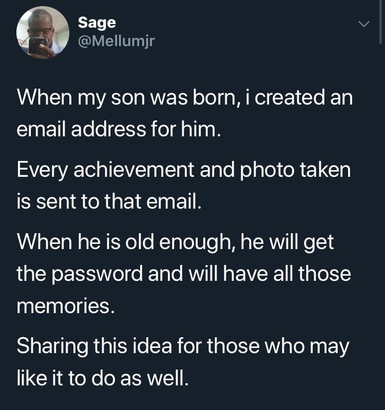Click the line 'is sent to that email.'
The height and width of the screenshot is (410, 385).
pyautogui.click(x=109, y=201)
